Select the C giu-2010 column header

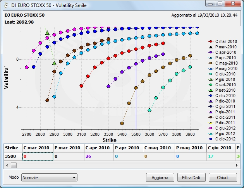[x=221, y=148]
